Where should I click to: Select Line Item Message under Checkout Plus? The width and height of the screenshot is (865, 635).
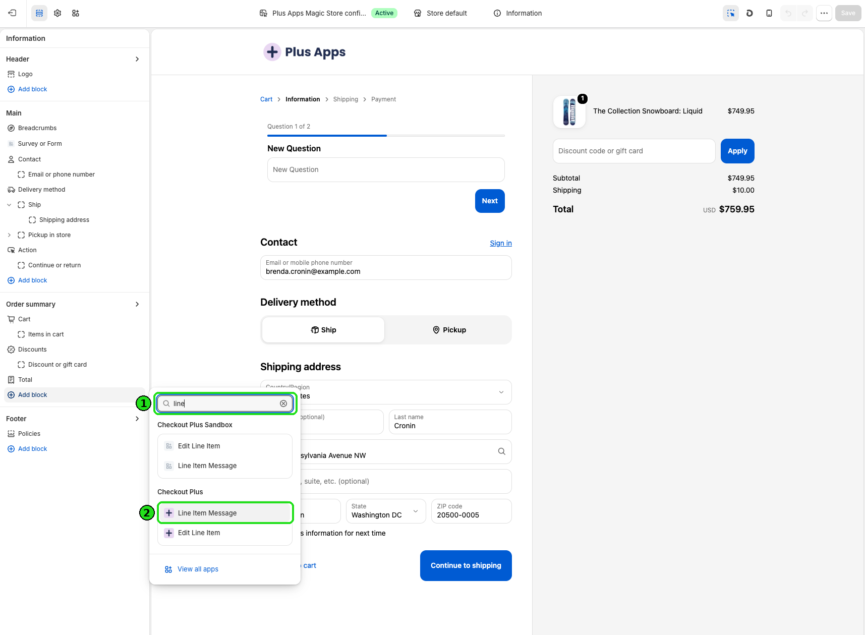coord(225,513)
